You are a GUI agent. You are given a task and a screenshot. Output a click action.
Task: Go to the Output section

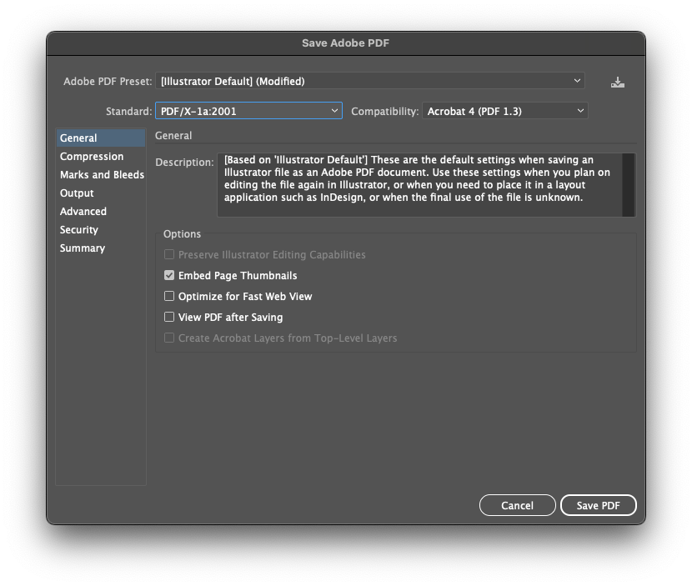pos(77,193)
